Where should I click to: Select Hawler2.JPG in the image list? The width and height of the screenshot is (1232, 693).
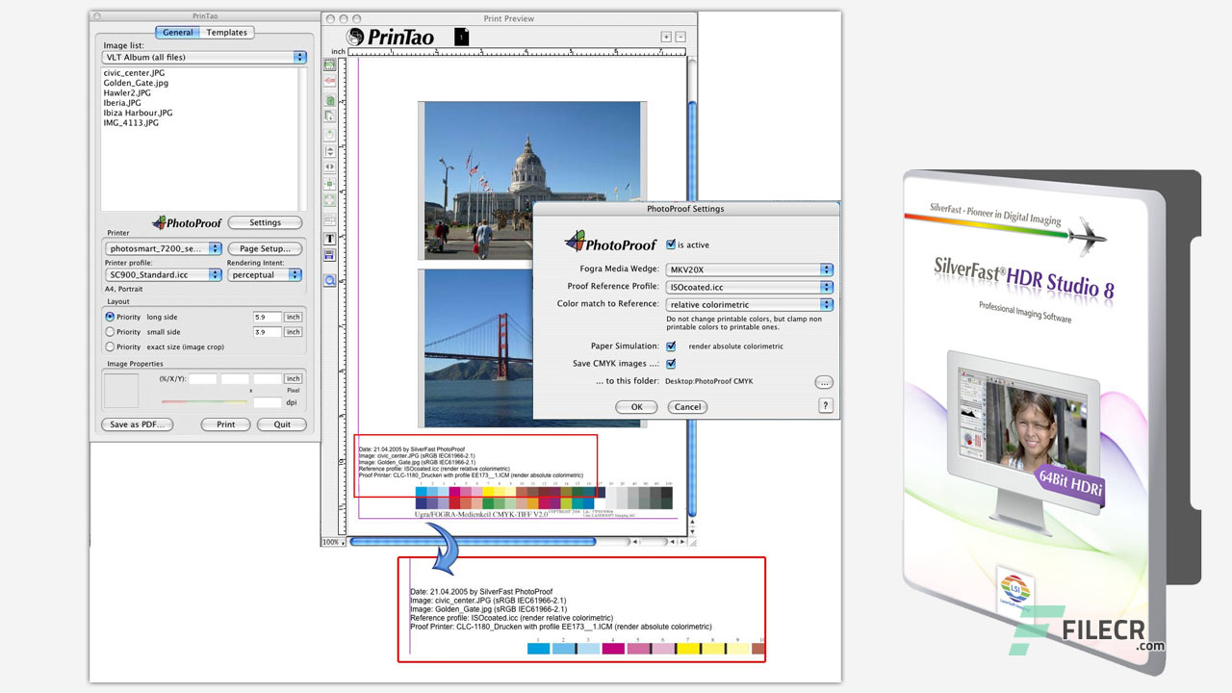[127, 93]
